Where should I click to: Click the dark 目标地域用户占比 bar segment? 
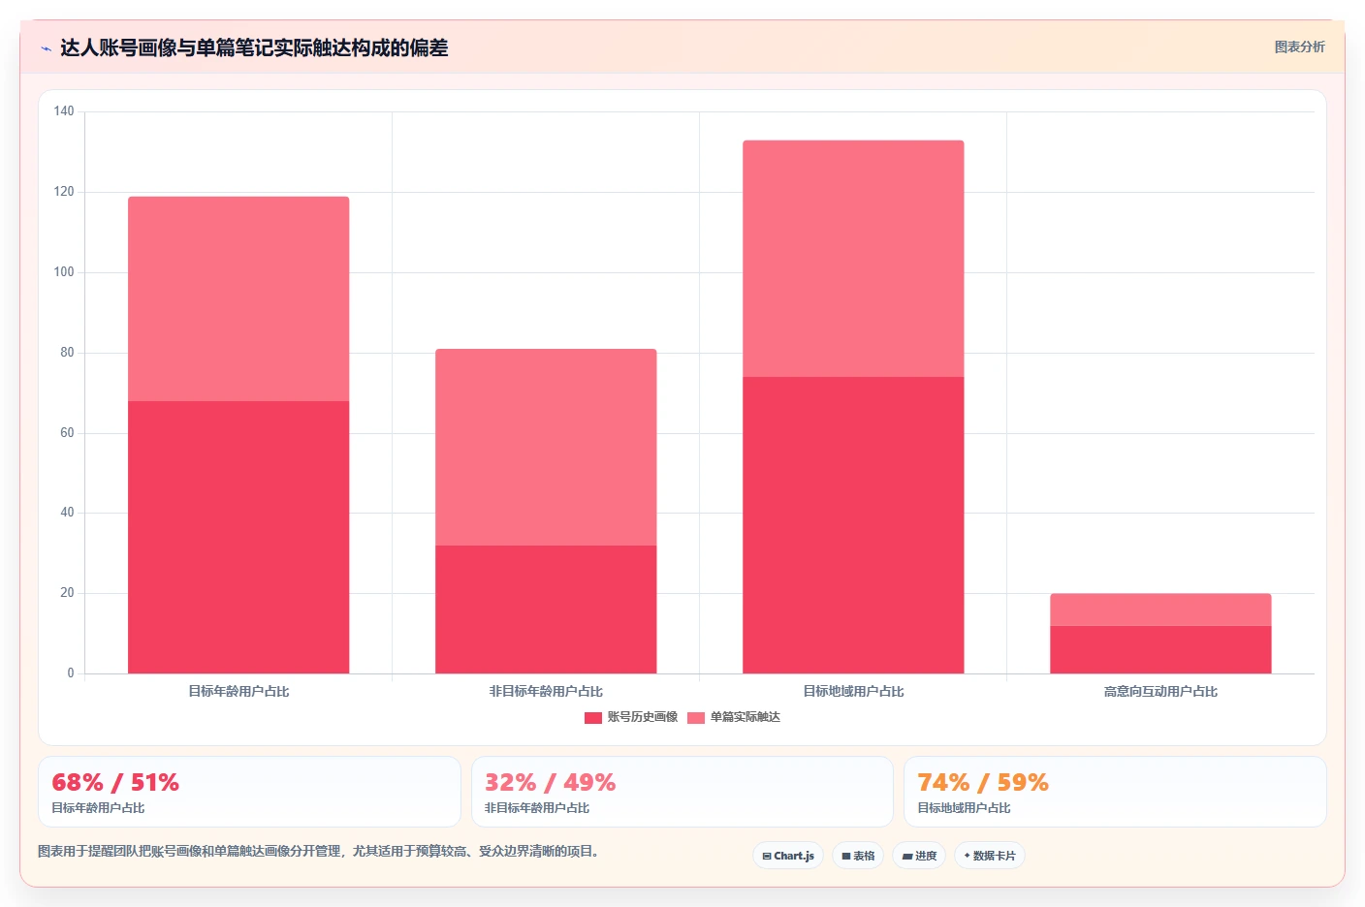tap(853, 525)
